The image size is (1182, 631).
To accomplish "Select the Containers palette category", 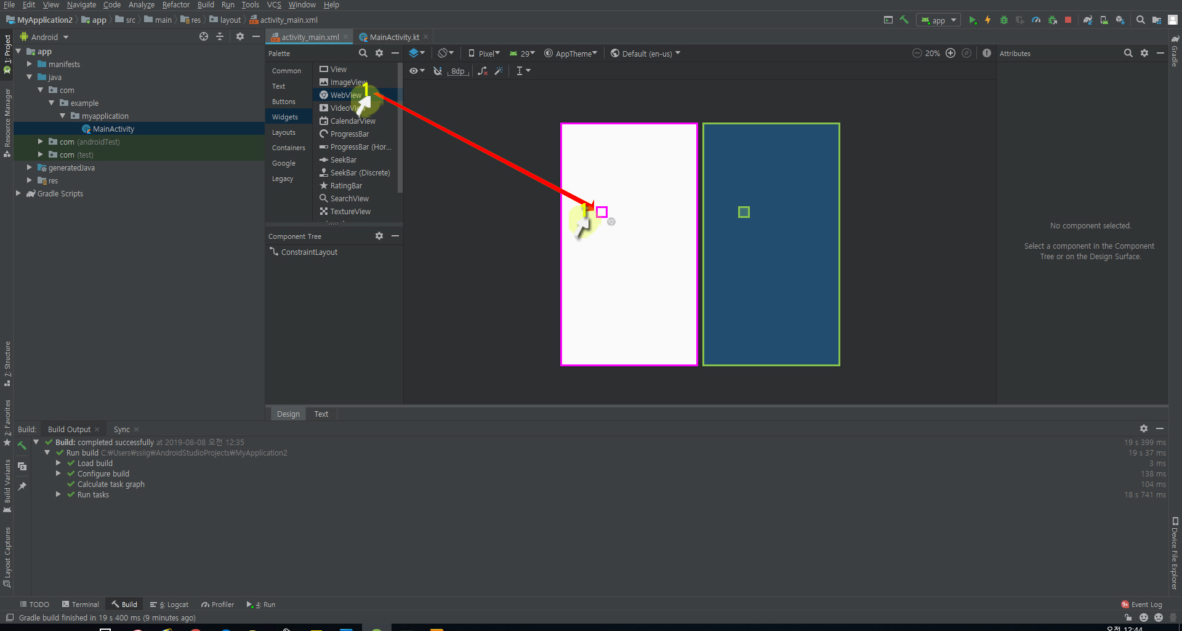I will coord(288,148).
